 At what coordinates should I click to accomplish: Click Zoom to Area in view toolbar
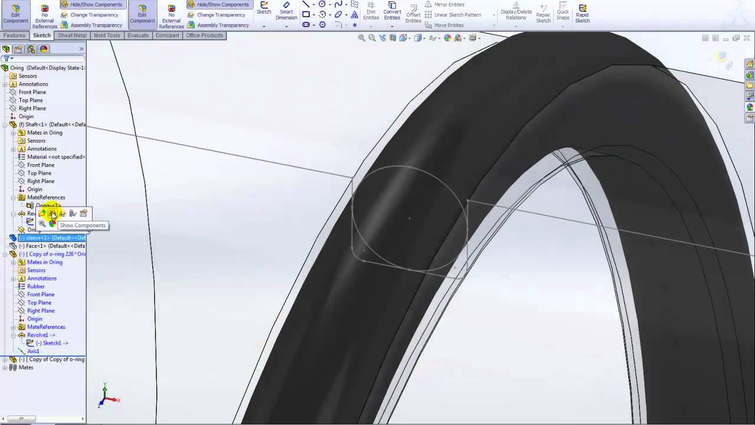point(372,38)
